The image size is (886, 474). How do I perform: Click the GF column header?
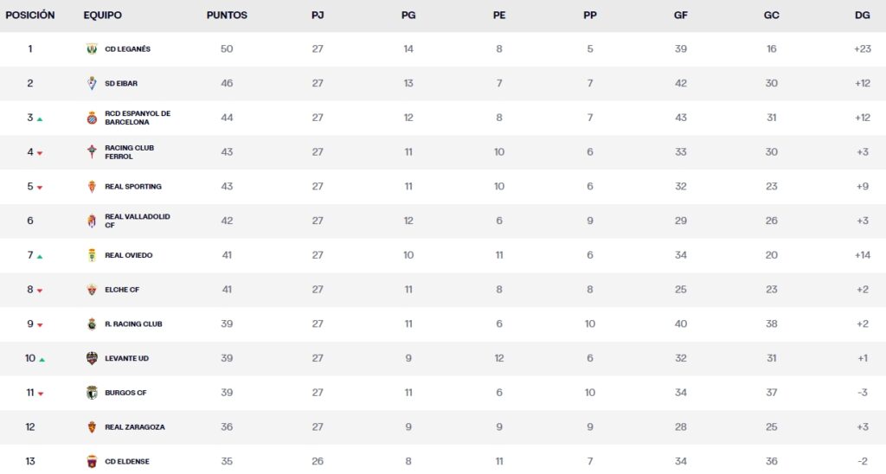(x=681, y=16)
